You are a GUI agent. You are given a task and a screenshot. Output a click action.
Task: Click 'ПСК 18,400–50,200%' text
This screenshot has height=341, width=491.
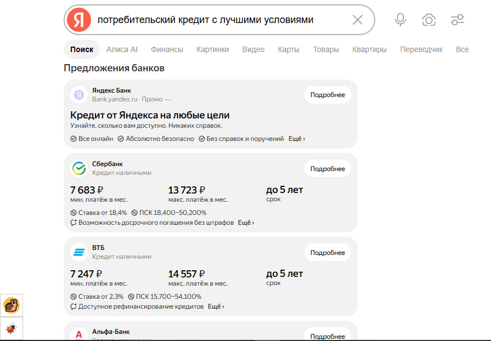pos(173,213)
